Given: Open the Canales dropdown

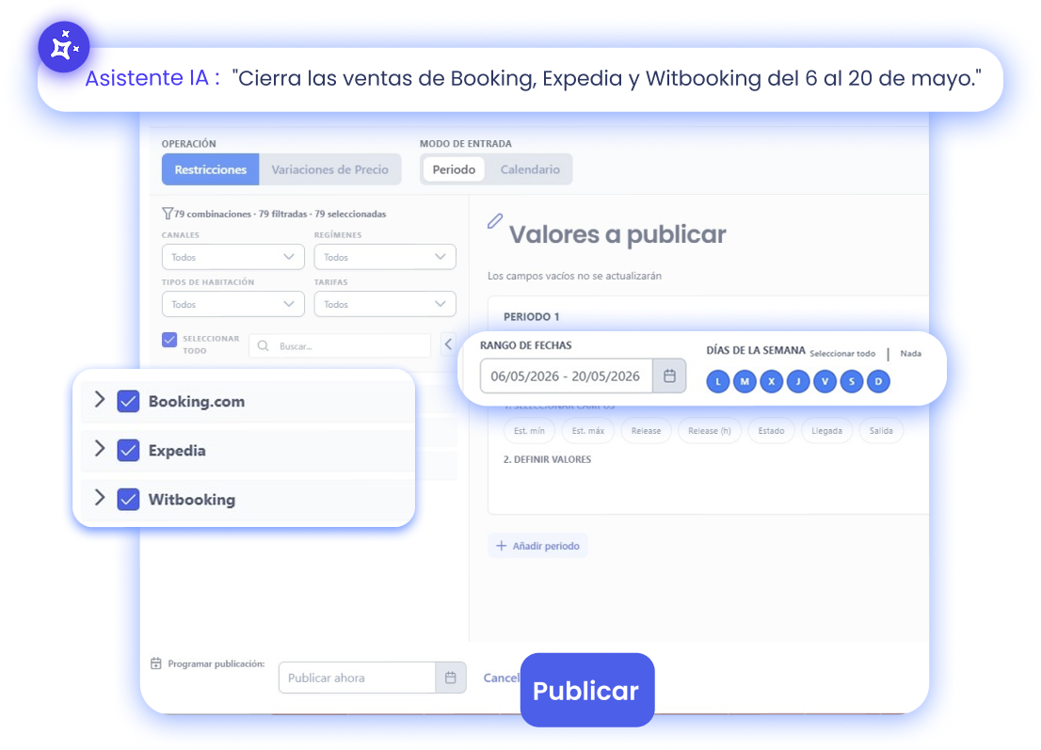Looking at the screenshot, I should 233,257.
